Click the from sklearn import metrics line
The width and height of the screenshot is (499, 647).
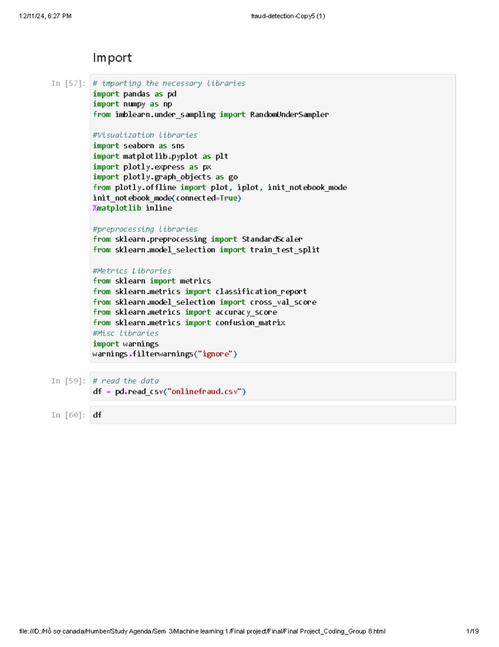152,281
